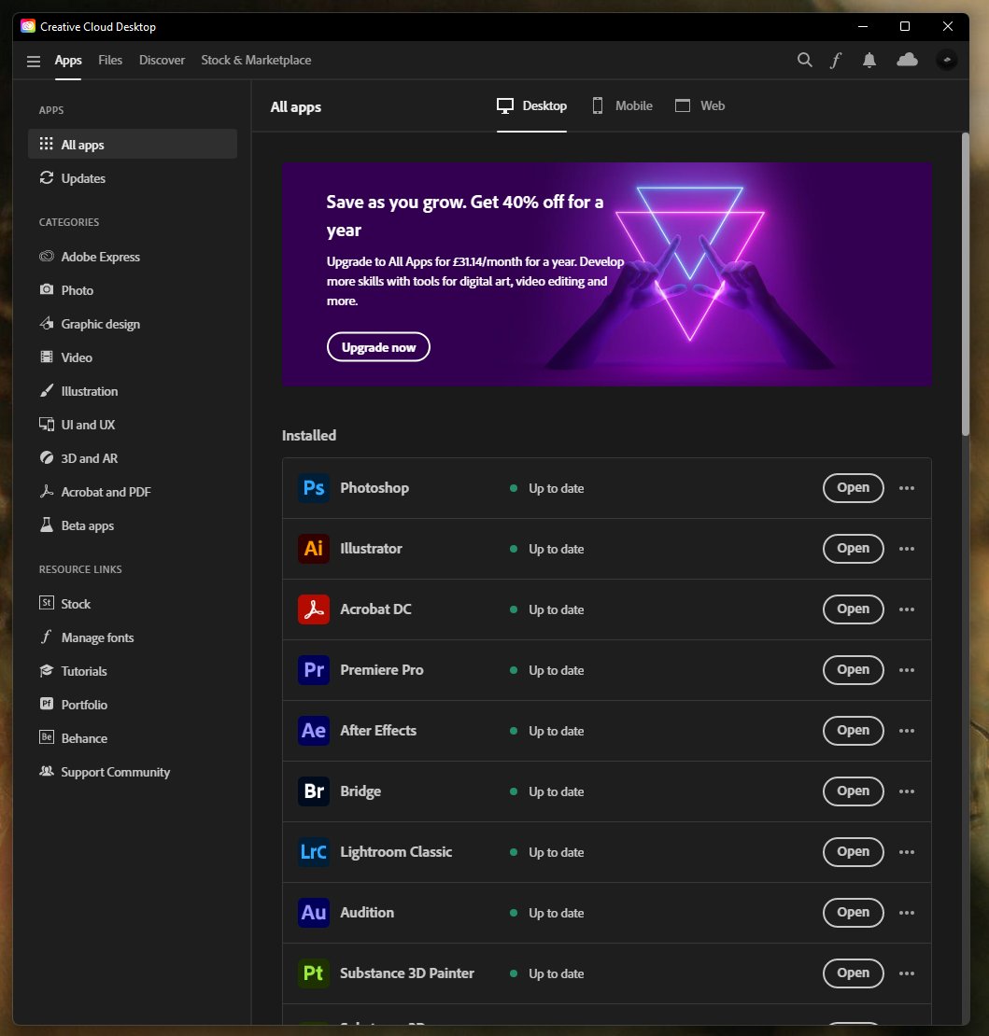This screenshot has height=1036, width=989.
Task: Open more options for Premiere Pro
Action: point(907,670)
